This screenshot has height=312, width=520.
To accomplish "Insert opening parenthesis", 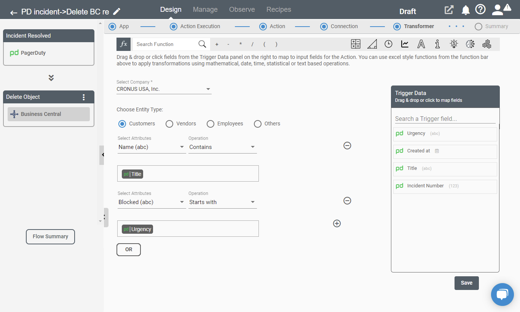I will click(265, 44).
